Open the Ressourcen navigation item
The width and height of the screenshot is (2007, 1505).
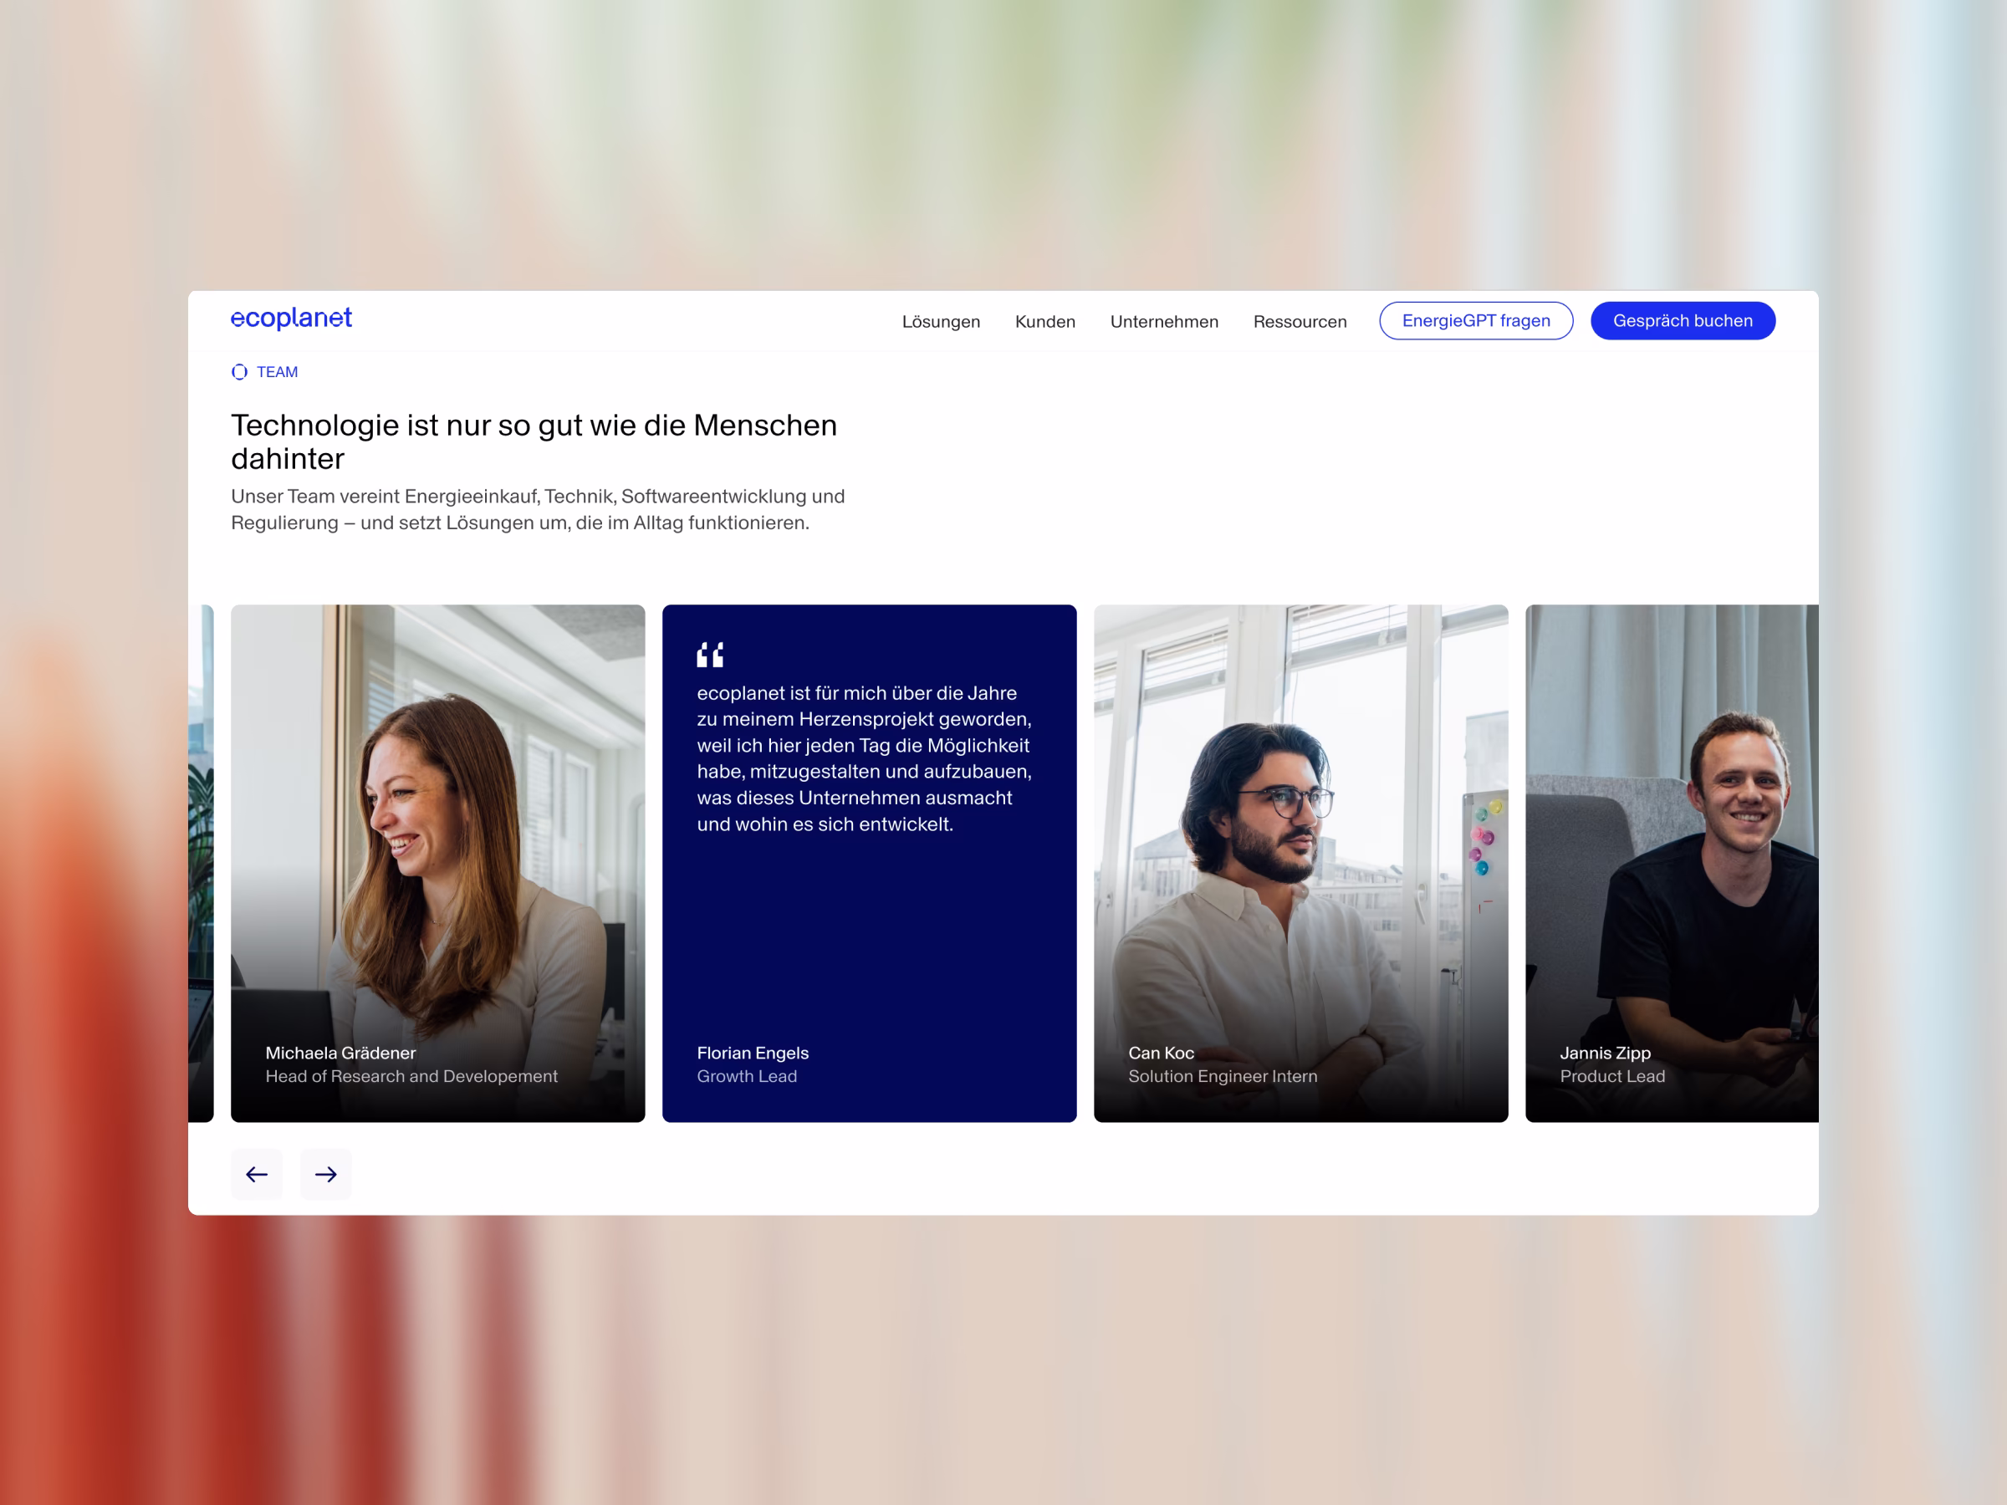pos(1300,321)
